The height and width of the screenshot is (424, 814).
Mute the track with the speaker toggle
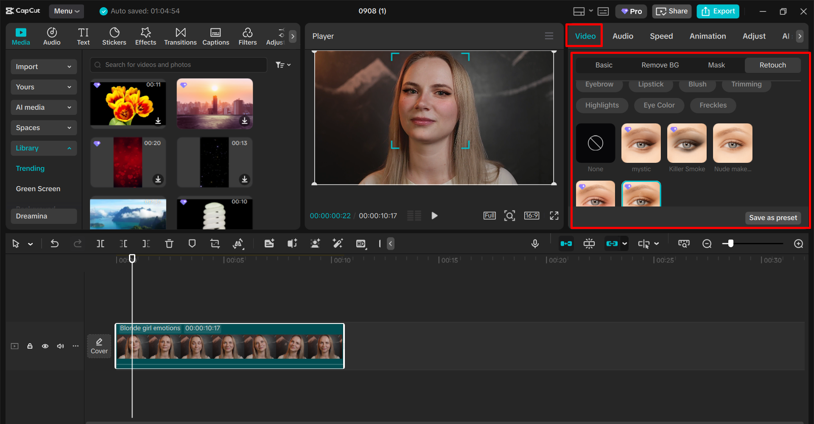pyautogui.click(x=60, y=346)
